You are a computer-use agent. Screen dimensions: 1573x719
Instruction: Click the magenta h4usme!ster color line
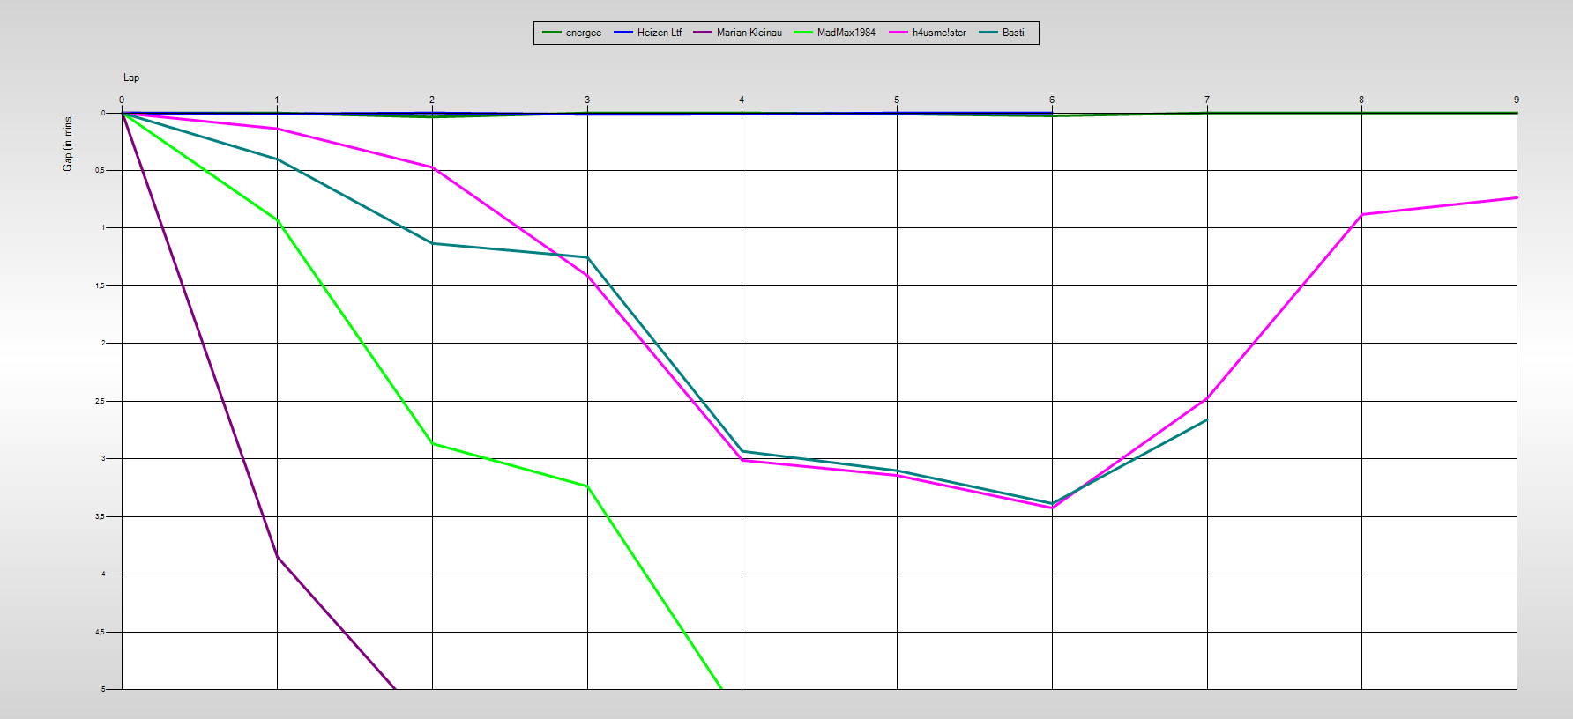898,33
